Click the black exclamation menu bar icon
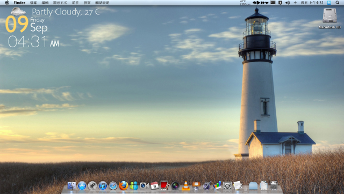The width and height of the screenshot is (344, 194). pos(280,3)
